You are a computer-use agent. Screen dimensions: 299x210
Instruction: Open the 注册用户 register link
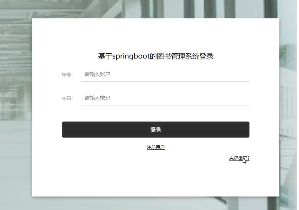click(x=156, y=147)
